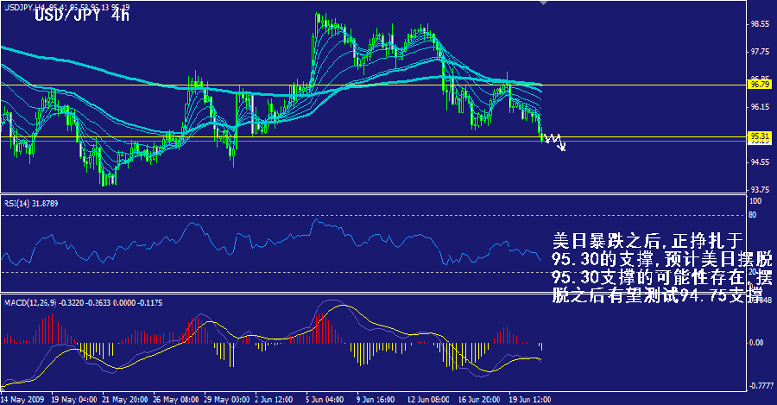The height and width of the screenshot is (405, 777).
Task: Click the MACD -0.7777 axis value
Action: point(762,385)
